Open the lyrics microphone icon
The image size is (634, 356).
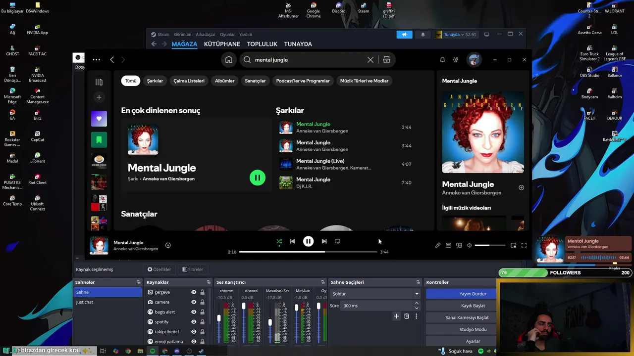[438, 245]
